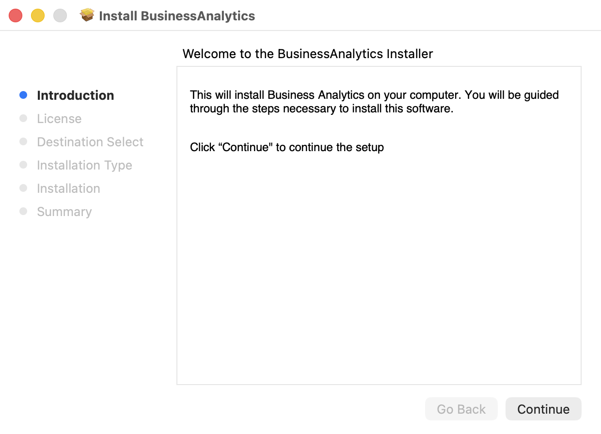Select the License step in sidebar

[59, 119]
